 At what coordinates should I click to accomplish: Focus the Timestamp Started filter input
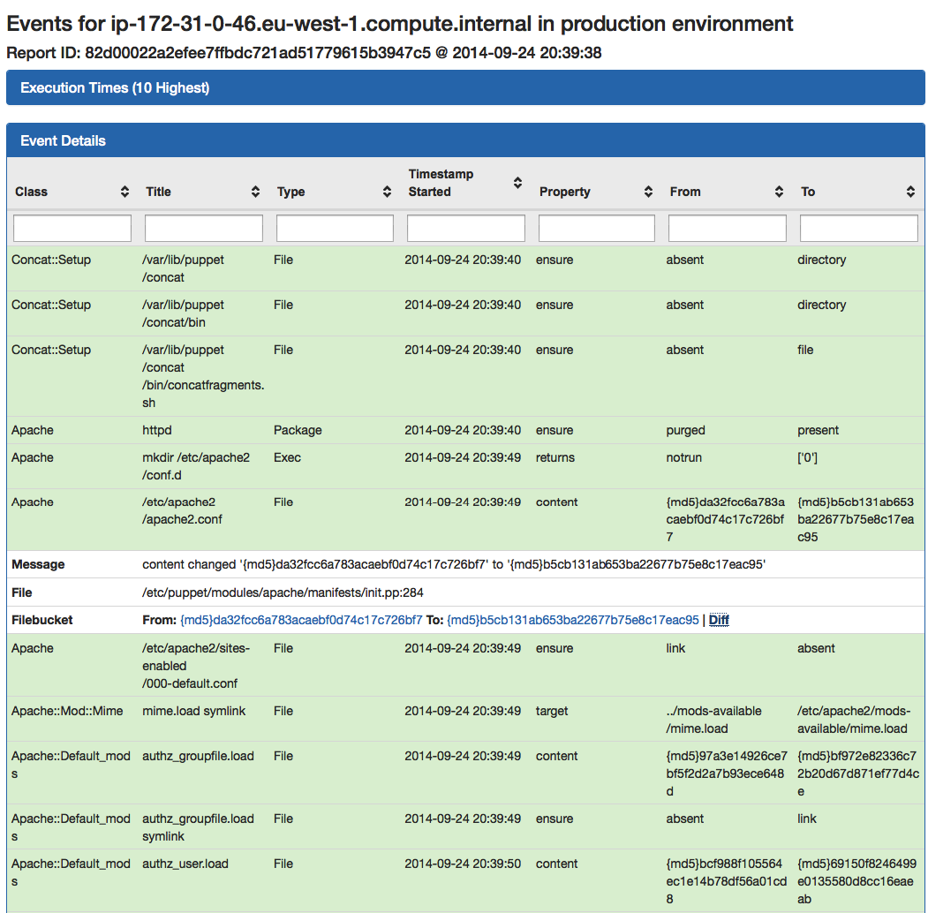(466, 228)
